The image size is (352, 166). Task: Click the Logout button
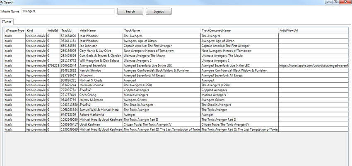(159, 12)
